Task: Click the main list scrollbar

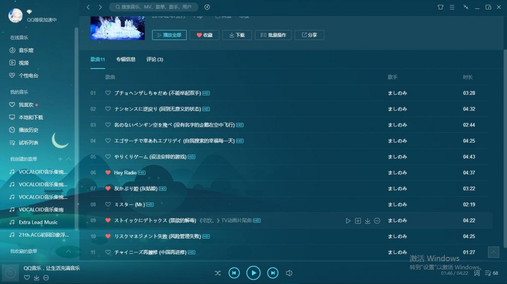Action: point(505,149)
